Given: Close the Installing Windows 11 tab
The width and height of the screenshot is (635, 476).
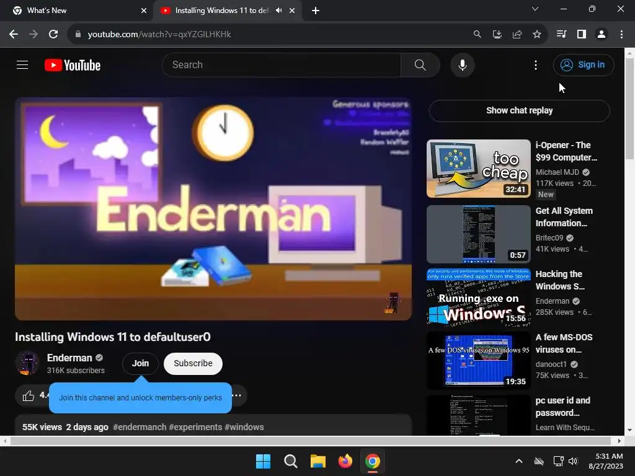Looking at the screenshot, I should [x=292, y=11].
